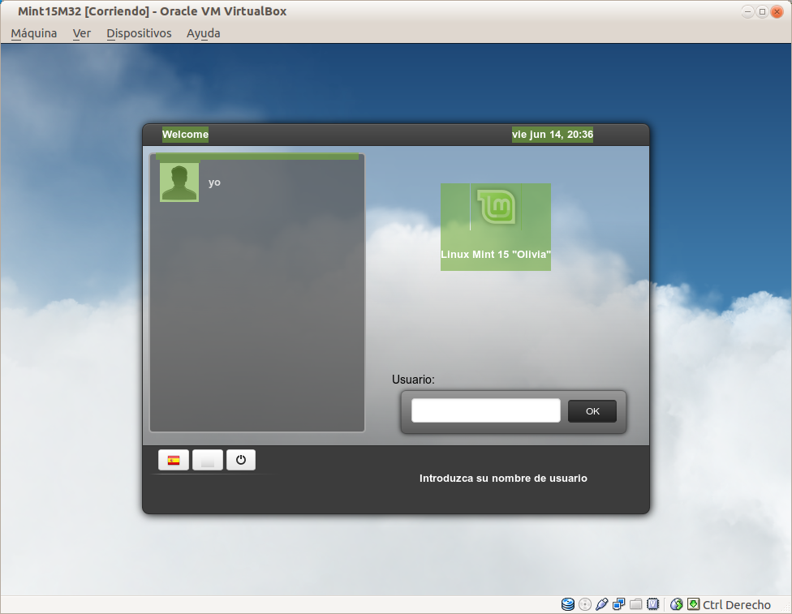The image size is (792, 614).
Task: Open the Ver menu
Action: tap(82, 33)
